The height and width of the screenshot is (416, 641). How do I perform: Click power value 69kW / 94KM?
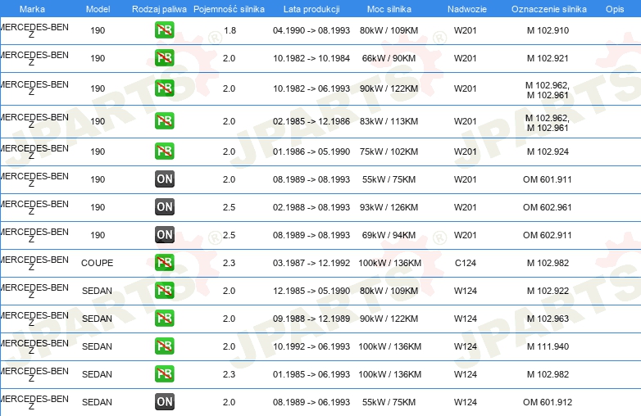389,235
